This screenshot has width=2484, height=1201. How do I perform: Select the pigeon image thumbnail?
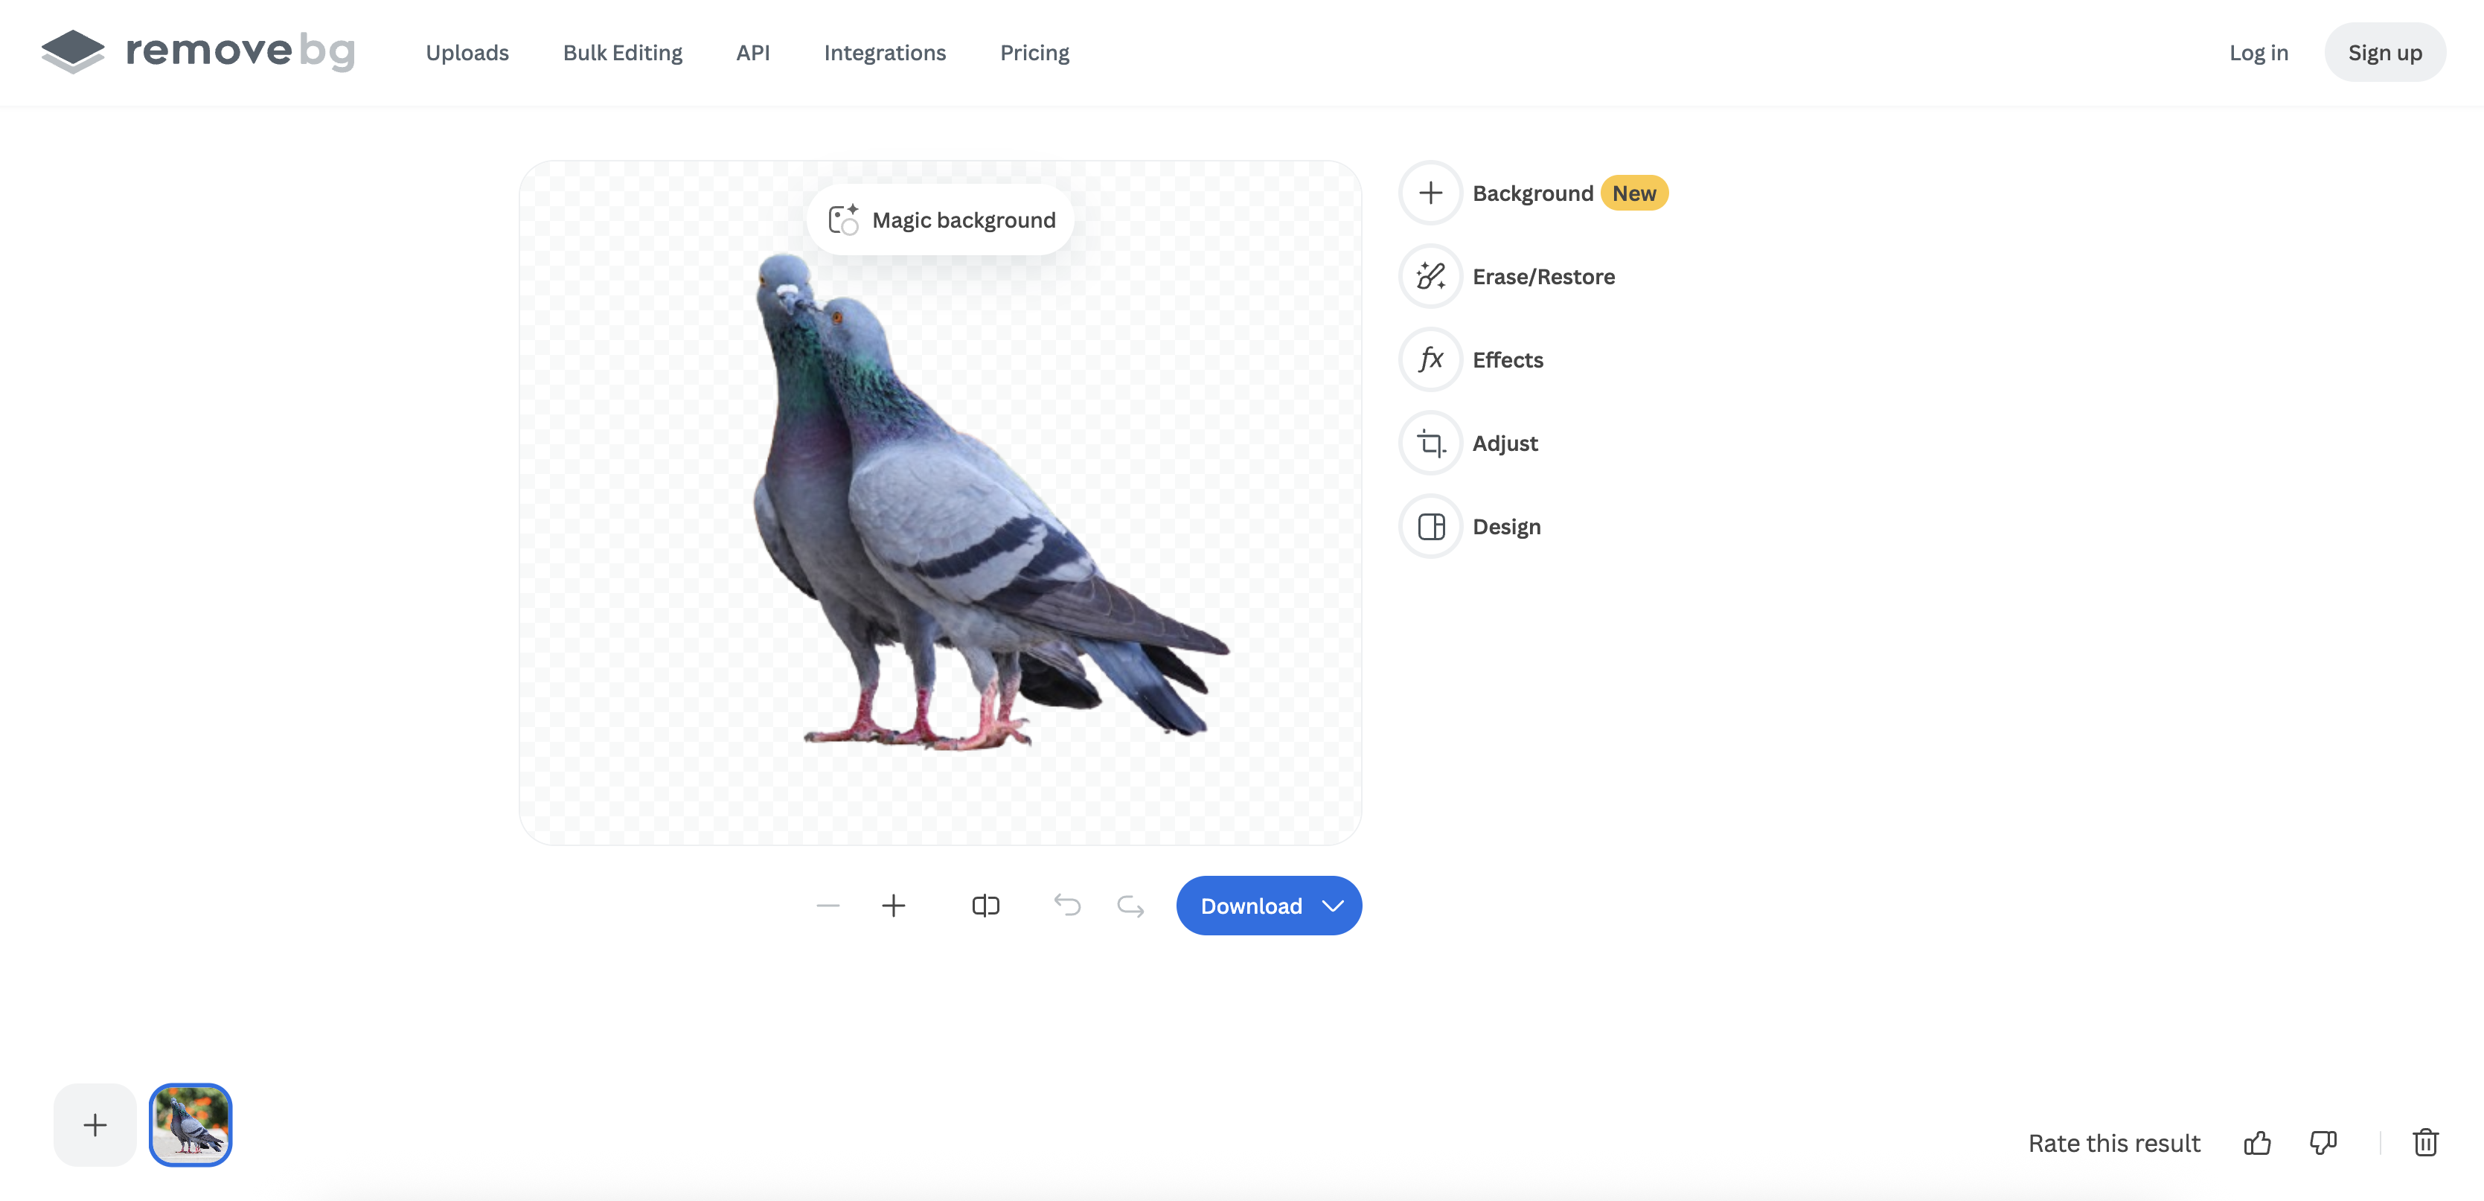[190, 1125]
